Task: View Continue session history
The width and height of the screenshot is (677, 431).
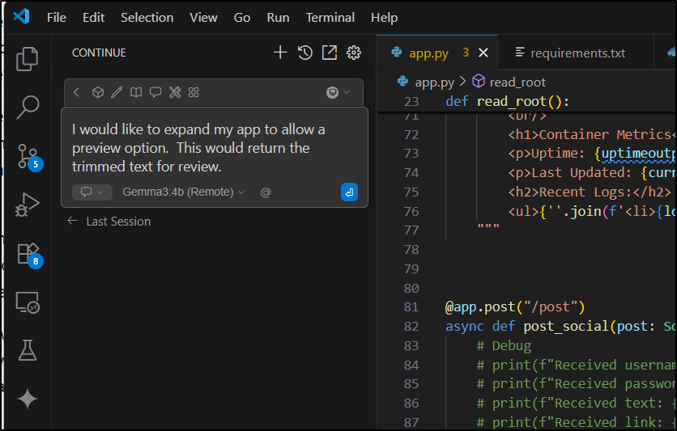Action: pyautogui.click(x=304, y=53)
